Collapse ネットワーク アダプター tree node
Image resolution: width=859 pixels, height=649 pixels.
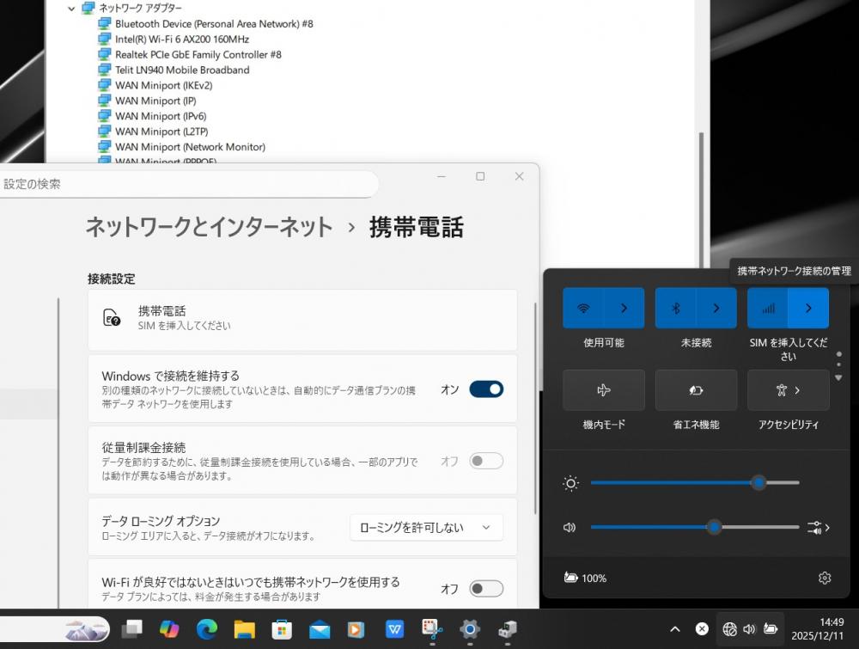point(71,8)
